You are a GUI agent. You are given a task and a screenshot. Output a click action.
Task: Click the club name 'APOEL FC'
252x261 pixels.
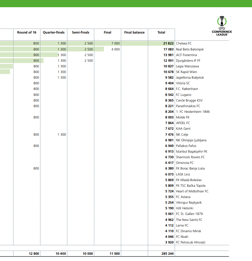coord(183,123)
